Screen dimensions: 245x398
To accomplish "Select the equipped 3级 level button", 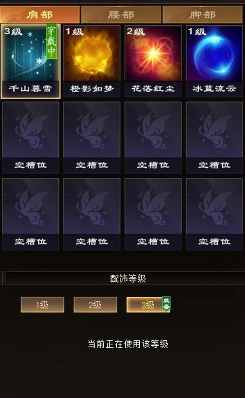I will pyautogui.click(x=148, y=305).
